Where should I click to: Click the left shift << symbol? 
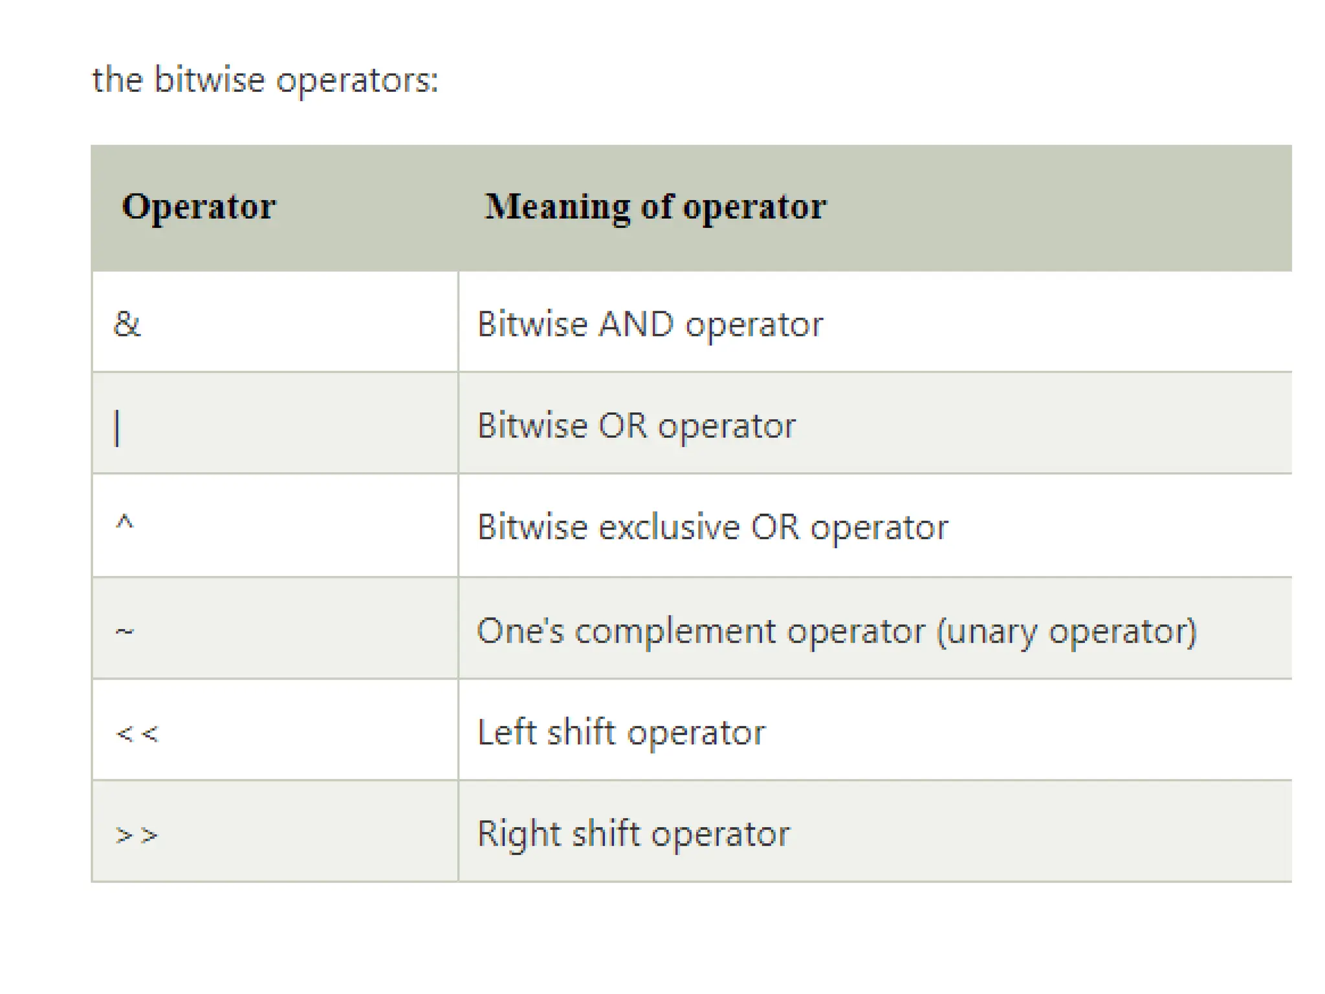coord(137,734)
